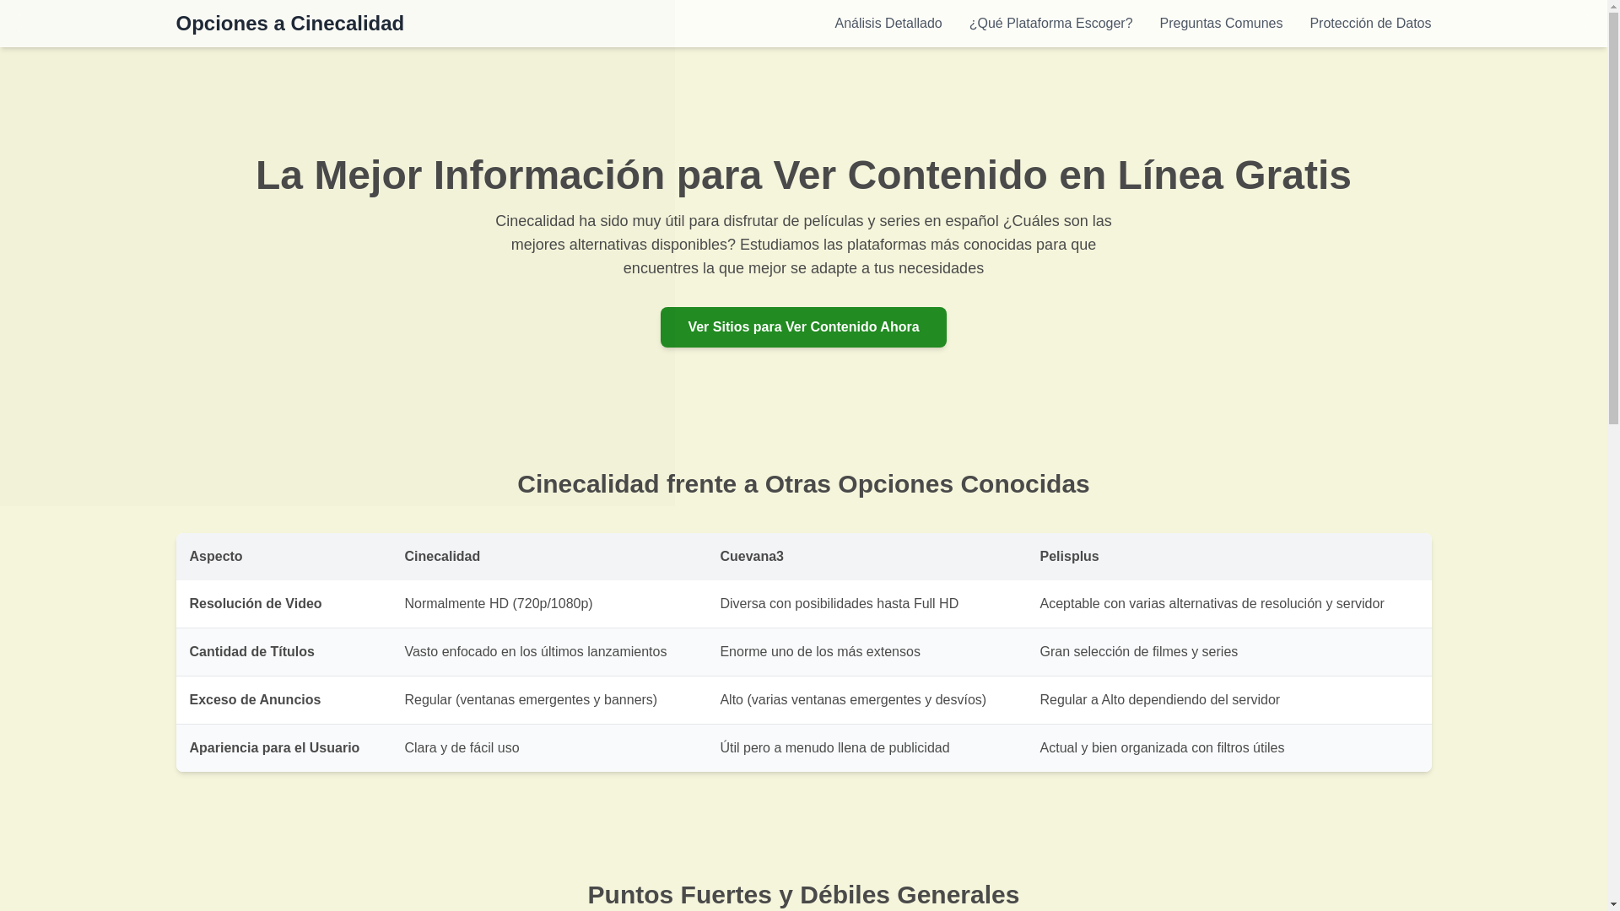Go to Análisis Detallado section

tap(888, 24)
